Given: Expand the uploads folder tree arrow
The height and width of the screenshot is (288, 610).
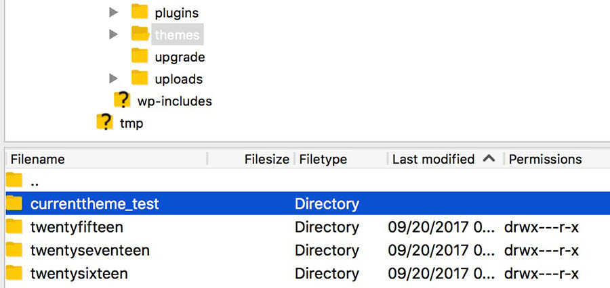Looking at the screenshot, I should (114, 78).
